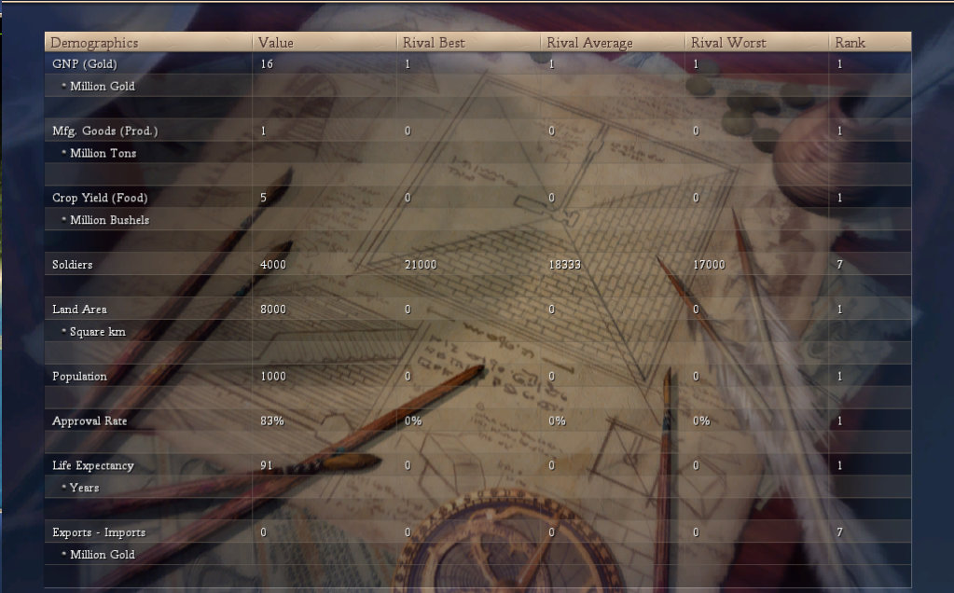This screenshot has height=593, width=954.
Task: Click Soldiers rank 7
Action: tap(839, 265)
